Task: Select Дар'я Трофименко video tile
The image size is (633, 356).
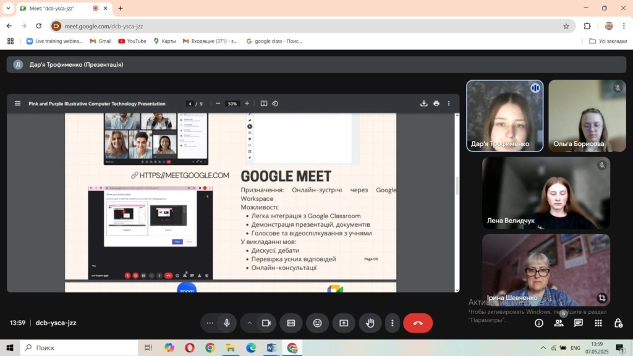Action: pyautogui.click(x=504, y=116)
